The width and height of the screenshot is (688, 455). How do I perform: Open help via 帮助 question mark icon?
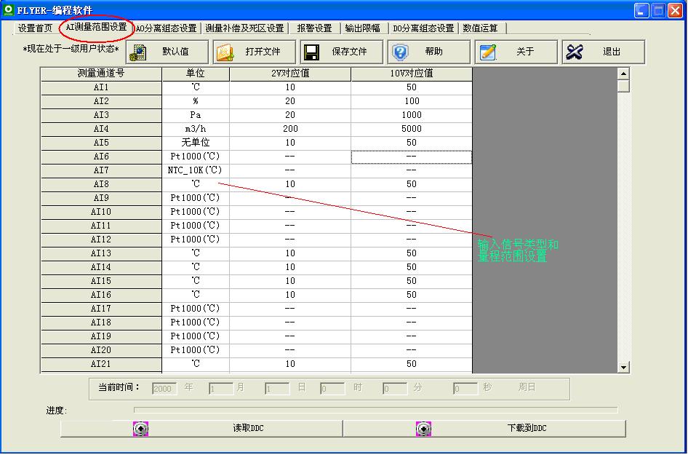[400, 52]
